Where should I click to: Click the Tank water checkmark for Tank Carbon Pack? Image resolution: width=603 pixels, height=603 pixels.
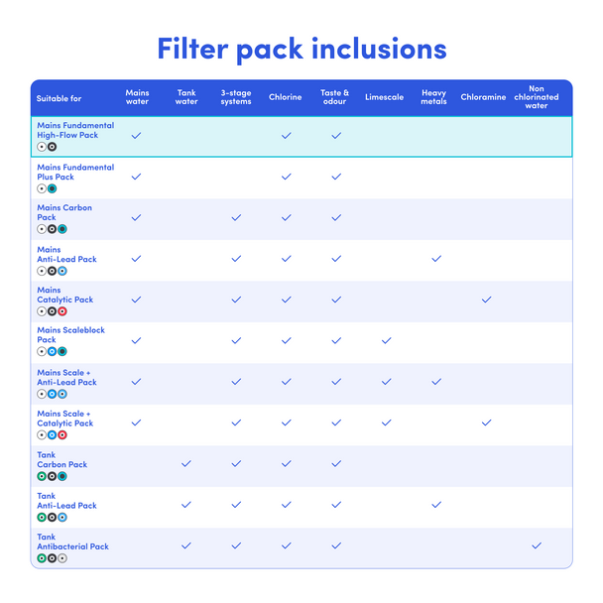pos(186,464)
